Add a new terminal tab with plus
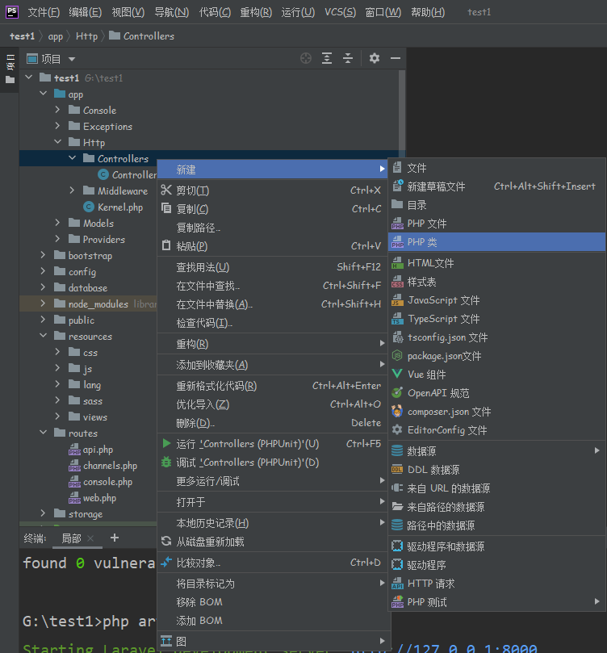This screenshot has width=607, height=653. coord(115,538)
